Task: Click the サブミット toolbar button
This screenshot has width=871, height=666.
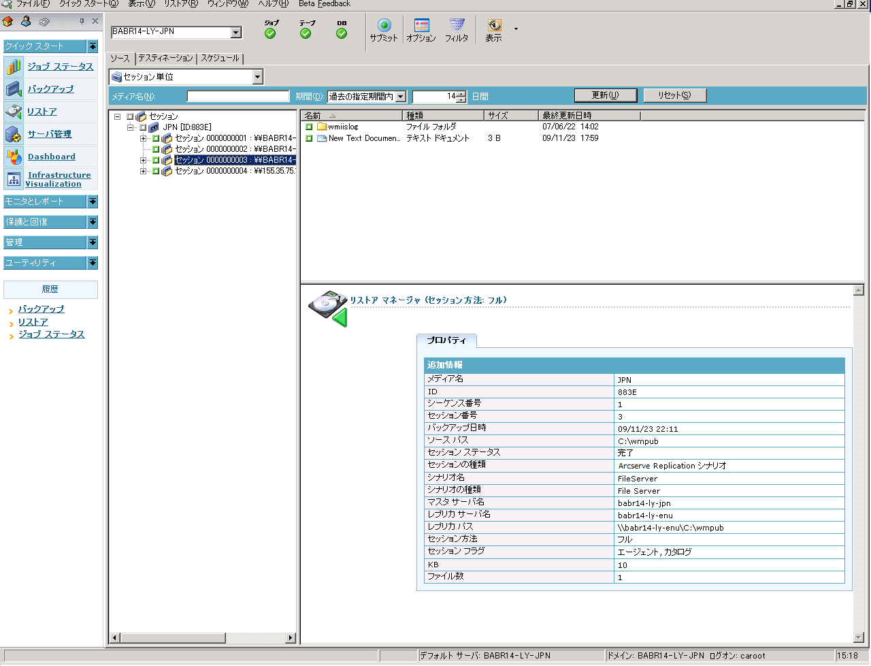Action: pos(384,30)
